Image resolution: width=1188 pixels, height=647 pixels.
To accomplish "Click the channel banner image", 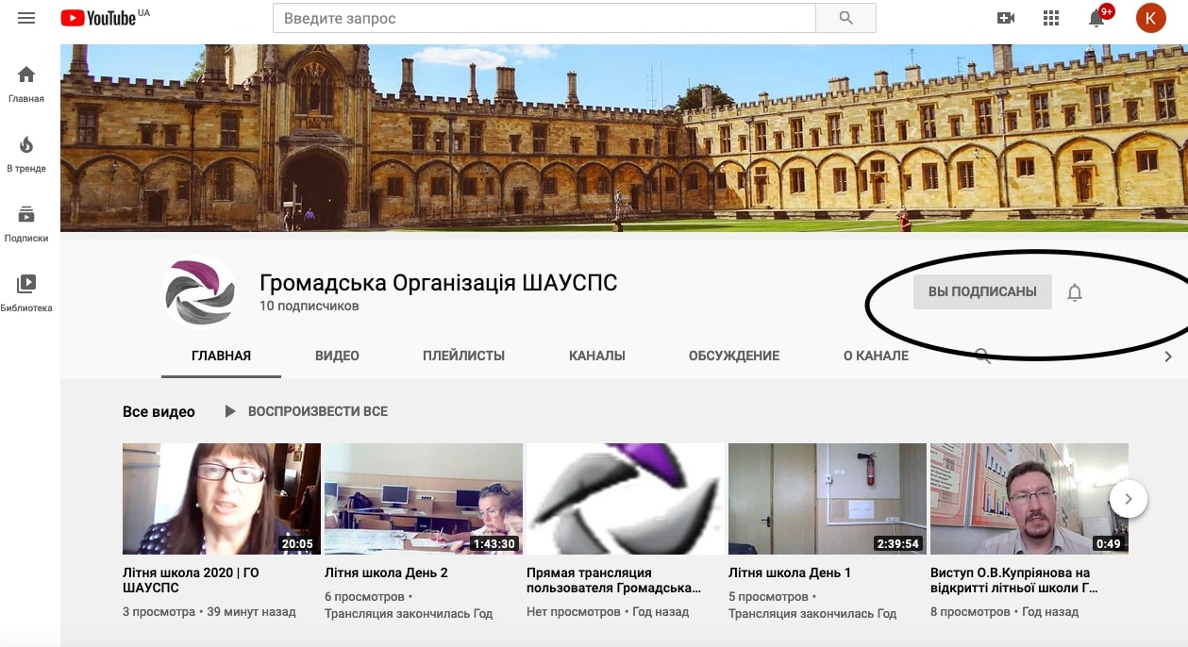I will pyautogui.click(x=624, y=137).
